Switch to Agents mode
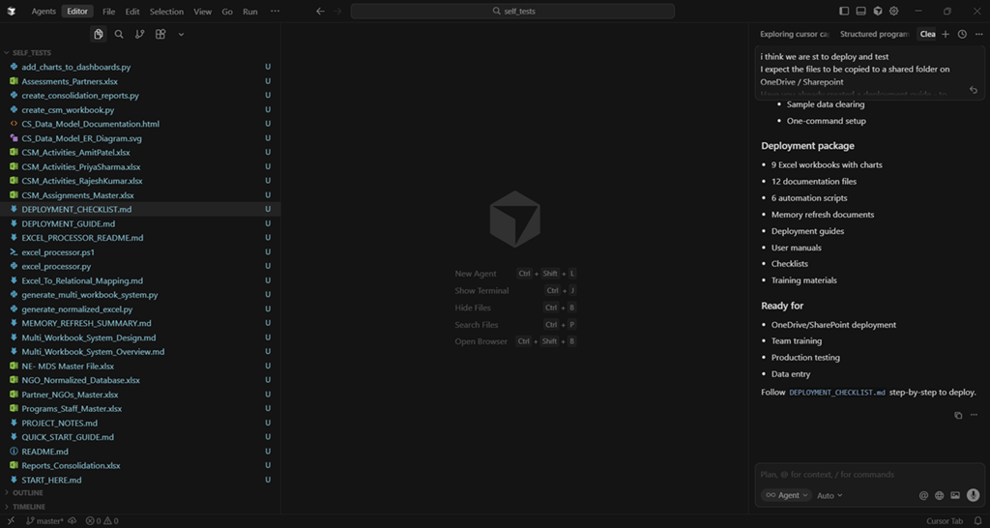The width and height of the screenshot is (990, 528). (44, 12)
